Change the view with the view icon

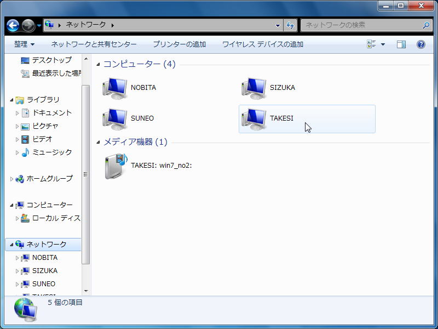[x=372, y=44]
